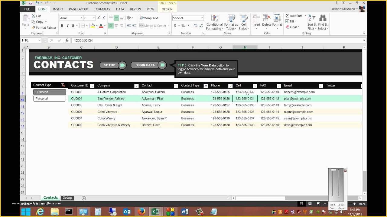Apply fill color with the paint bucket

93,26
